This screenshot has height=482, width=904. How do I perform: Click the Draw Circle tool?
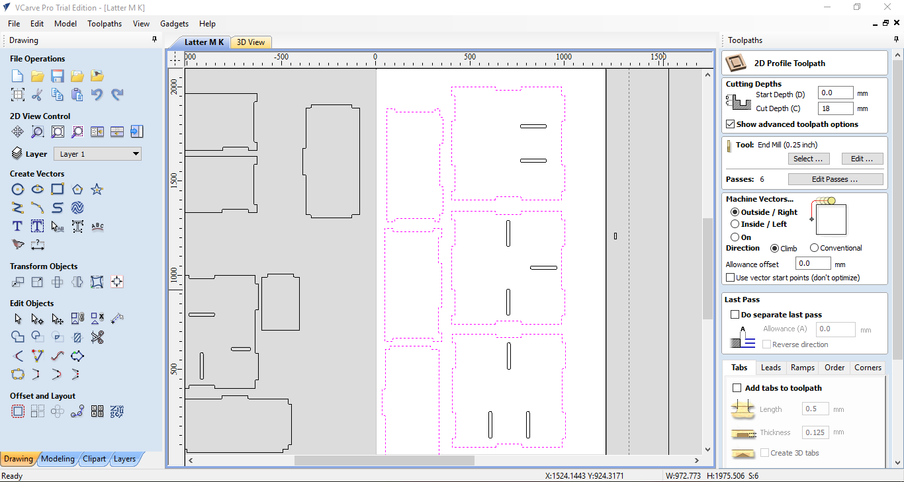coord(18,190)
